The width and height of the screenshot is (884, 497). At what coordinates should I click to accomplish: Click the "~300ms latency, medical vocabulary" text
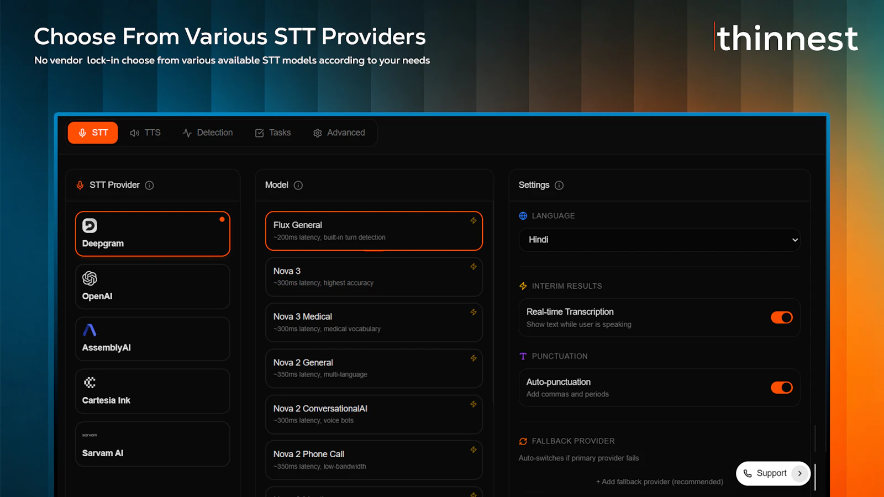tap(327, 329)
